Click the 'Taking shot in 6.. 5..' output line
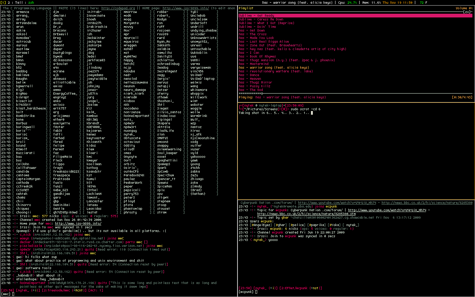Image resolution: width=475 pixels, height=297 pixels. 273,113
